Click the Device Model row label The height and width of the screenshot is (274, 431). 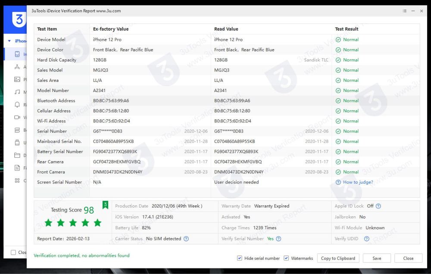point(51,40)
